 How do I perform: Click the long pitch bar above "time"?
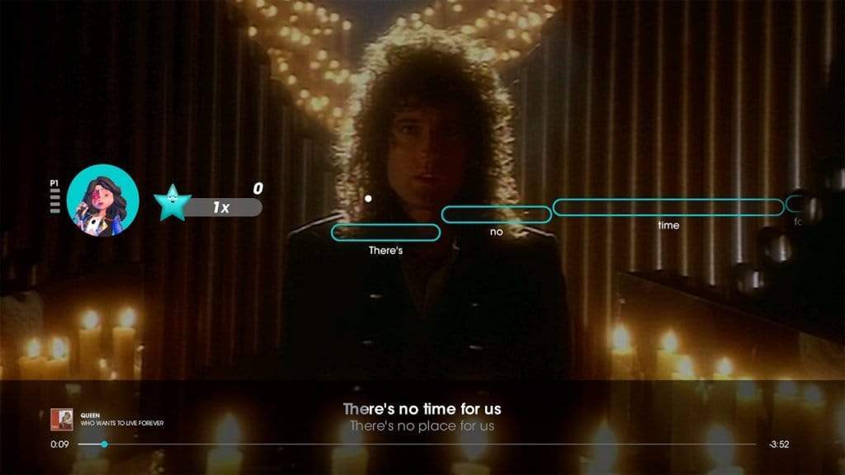click(668, 207)
